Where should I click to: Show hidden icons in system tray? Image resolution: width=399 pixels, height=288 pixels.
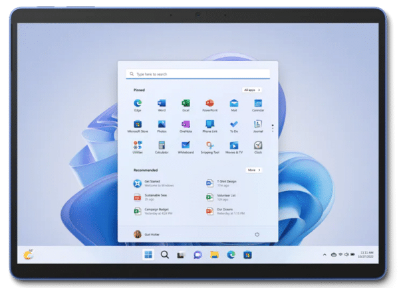(x=325, y=254)
